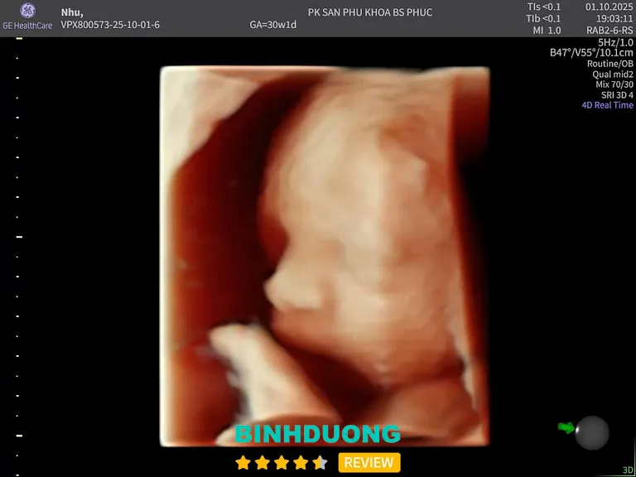The image size is (636, 477).
Task: Click the gray light source sphere
Action: [592, 433]
